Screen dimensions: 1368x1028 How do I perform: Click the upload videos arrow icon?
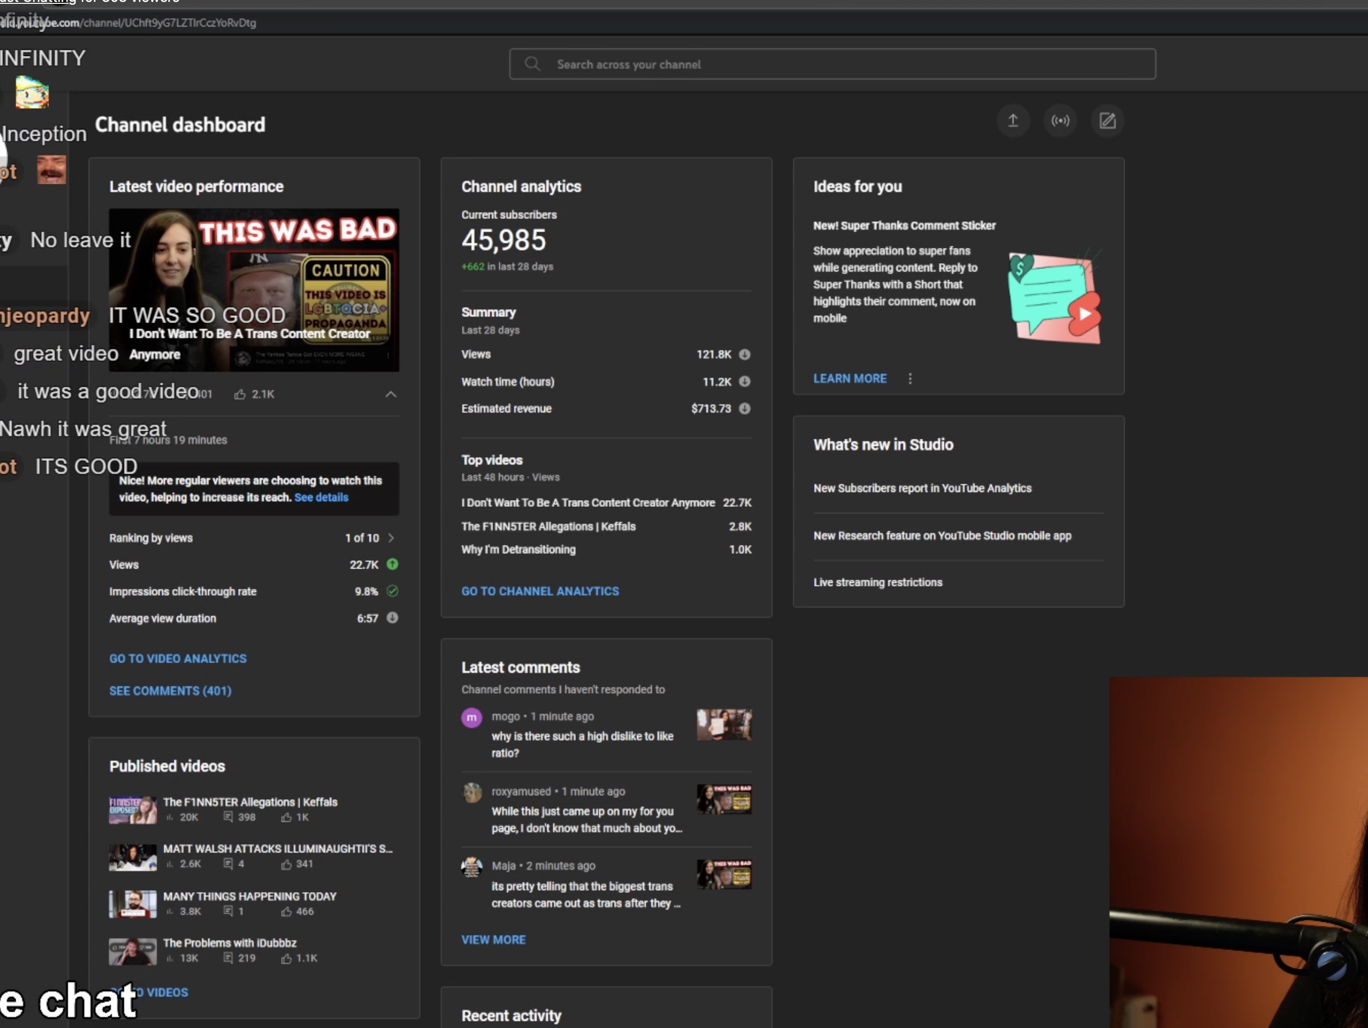[x=1013, y=121]
